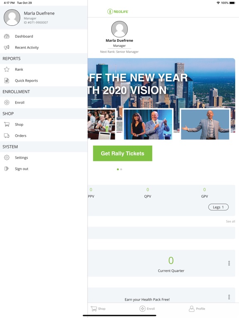Tap ID #071-9900007 in sidebar header

pyautogui.click(x=36, y=22)
